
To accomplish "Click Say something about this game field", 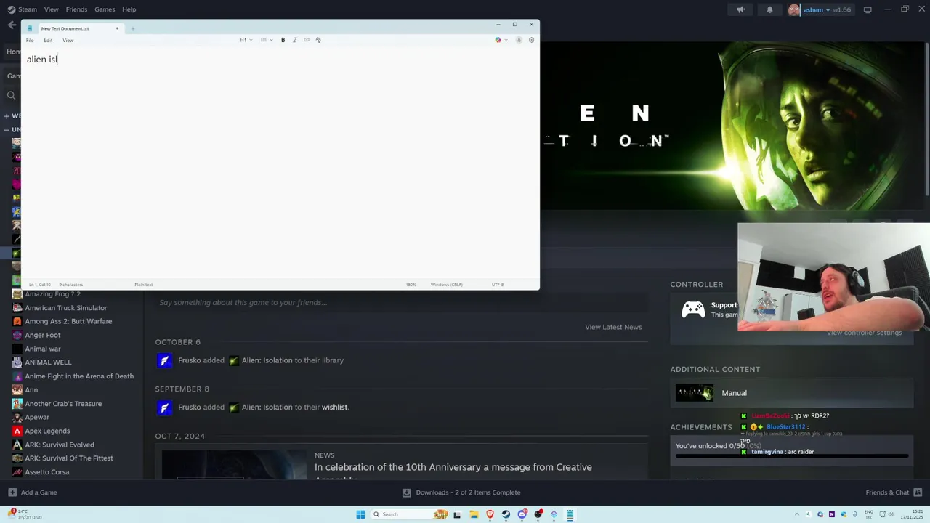I will [x=400, y=303].
